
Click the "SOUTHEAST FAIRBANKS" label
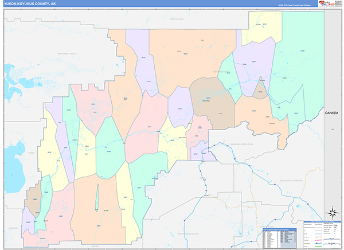(x=291, y=181)
